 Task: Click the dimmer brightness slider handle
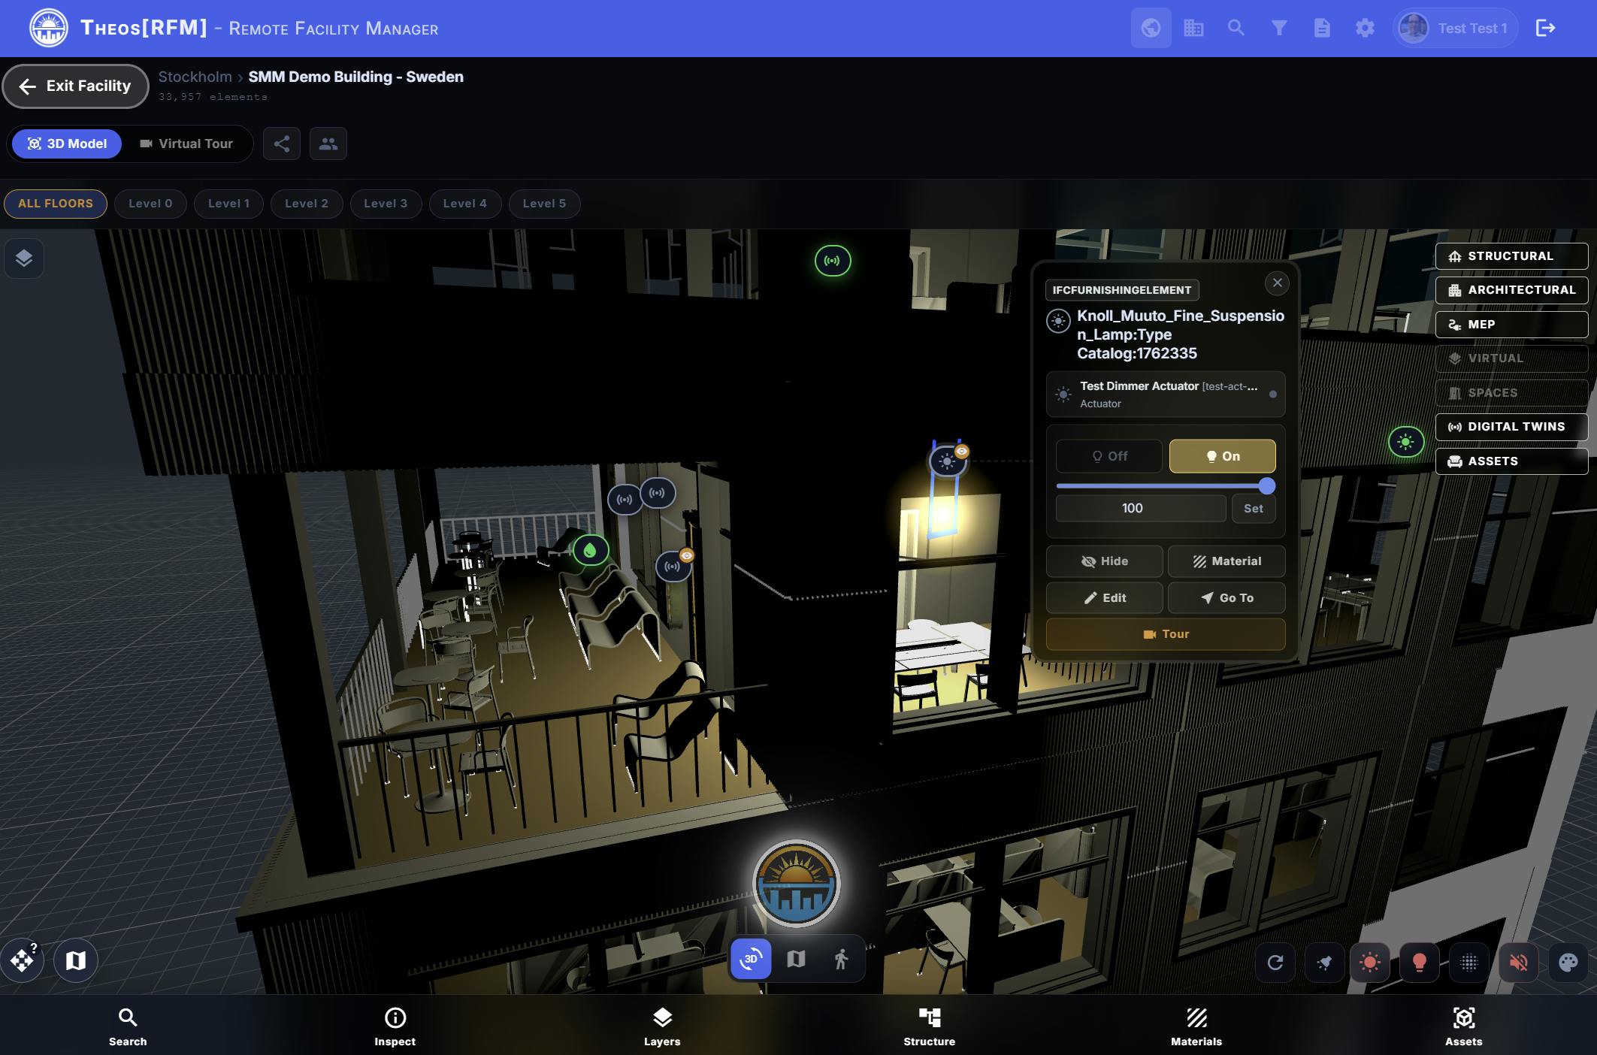coord(1267,486)
